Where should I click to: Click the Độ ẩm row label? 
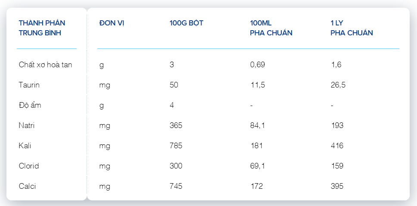(30, 105)
